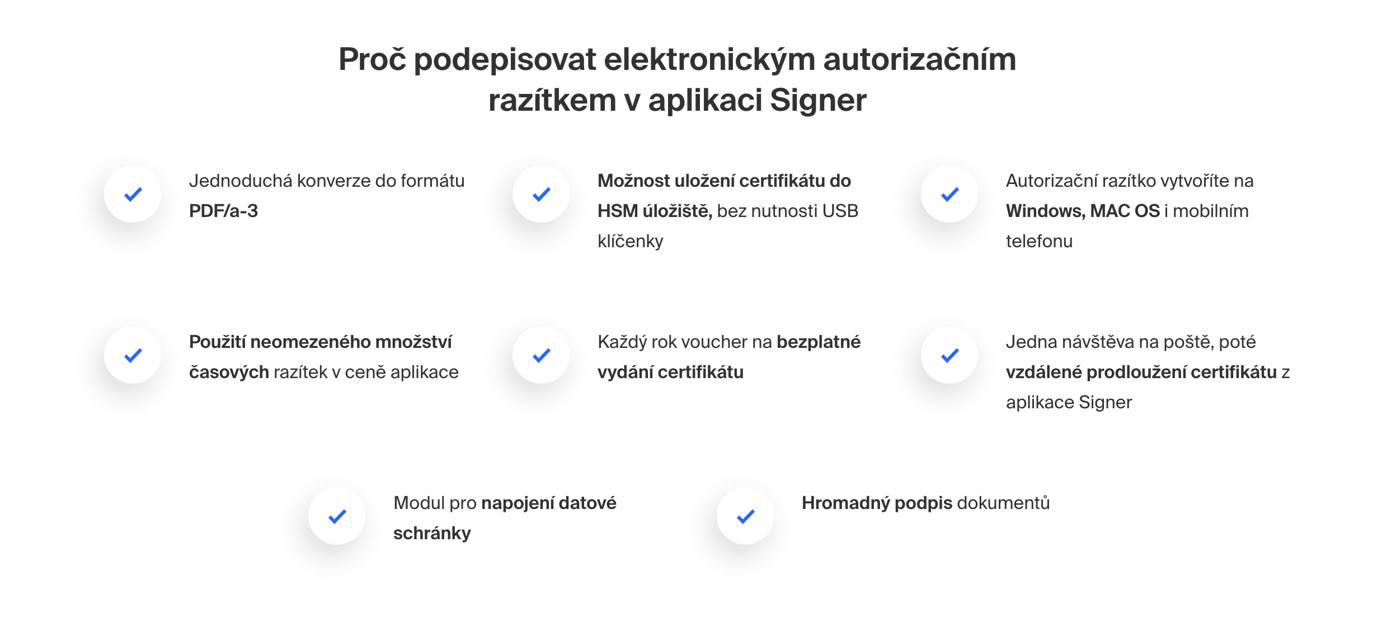Click the bold 'vzdálené prodloužení certifikátu' text
1382x641 pixels.
click(1141, 372)
